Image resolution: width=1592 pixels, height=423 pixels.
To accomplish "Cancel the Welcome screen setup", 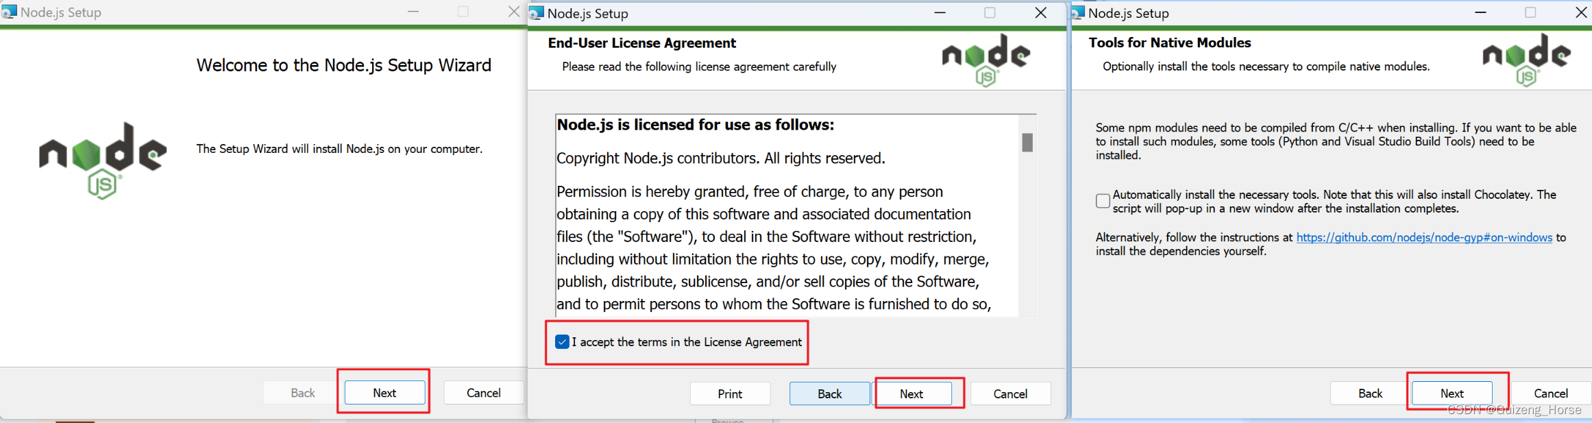I will click(484, 392).
